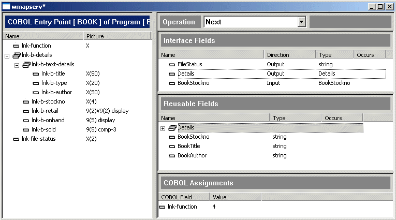Click the lnk-b-text-details group icon
396x220 pixels.
(26, 64)
